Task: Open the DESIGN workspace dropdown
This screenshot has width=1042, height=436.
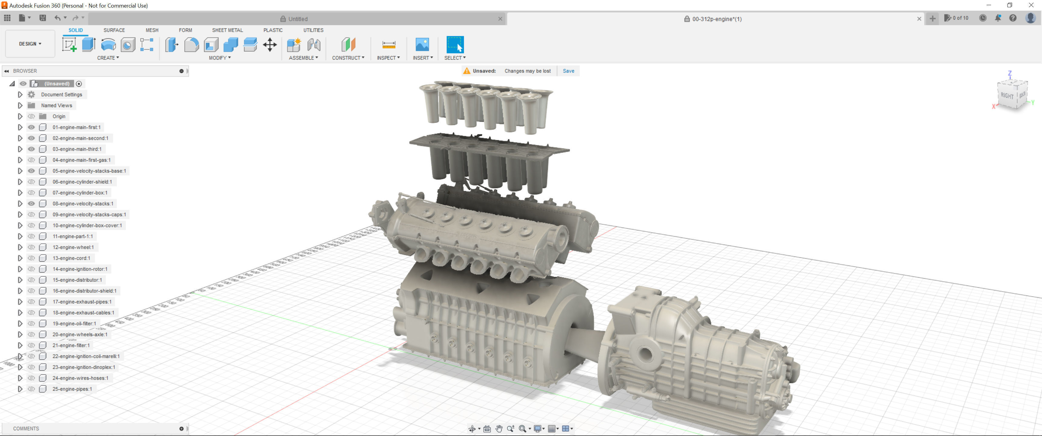Action: click(30, 44)
